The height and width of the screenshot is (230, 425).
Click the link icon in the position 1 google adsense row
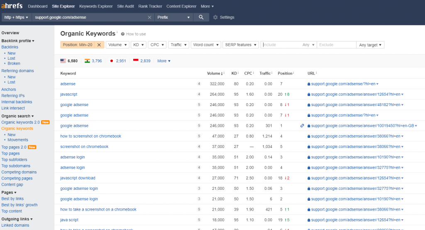point(302,126)
